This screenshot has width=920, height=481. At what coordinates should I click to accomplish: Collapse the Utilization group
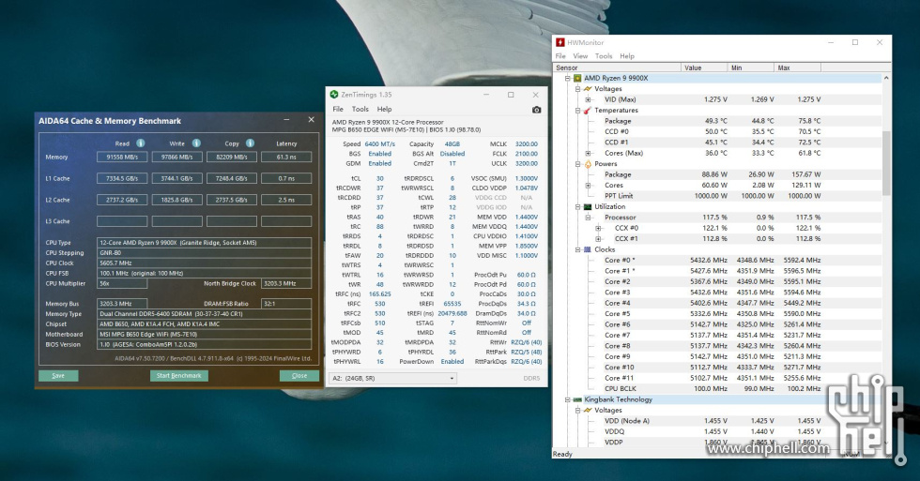pyautogui.click(x=577, y=207)
